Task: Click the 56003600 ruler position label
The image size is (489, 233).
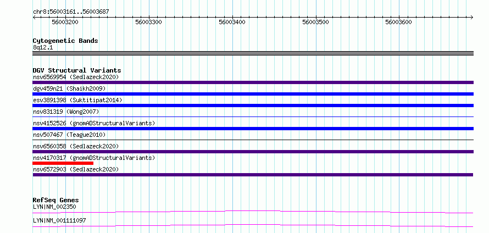Action: pos(398,22)
